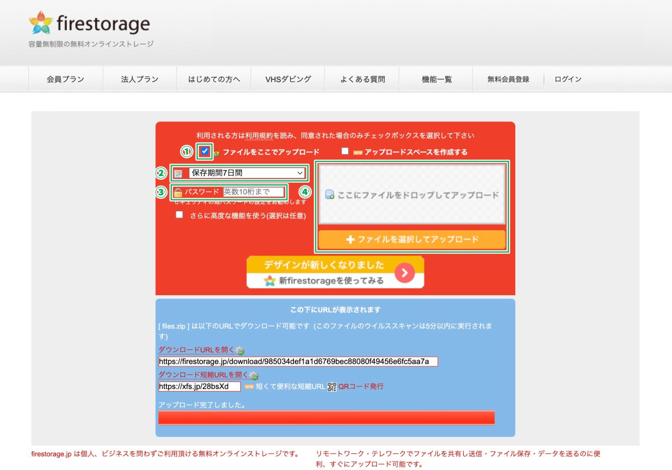The height and width of the screenshot is (470, 672).
Task: Click the red upload progress bar
Action: [326, 418]
